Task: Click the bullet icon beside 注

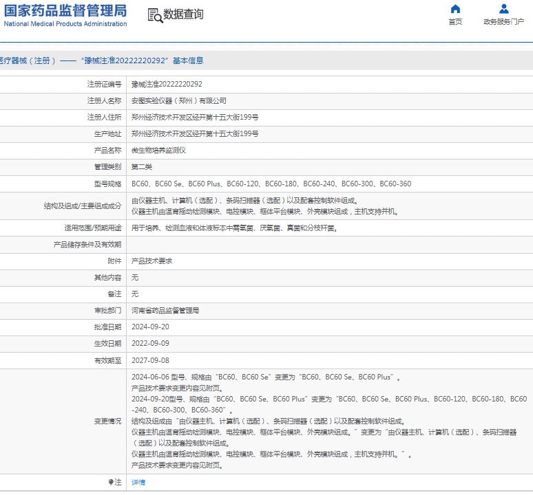Action: coord(111,482)
